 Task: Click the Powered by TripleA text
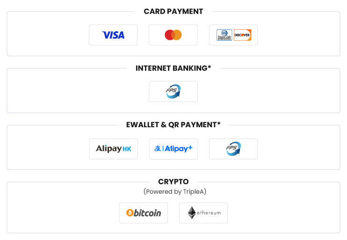coord(175,191)
